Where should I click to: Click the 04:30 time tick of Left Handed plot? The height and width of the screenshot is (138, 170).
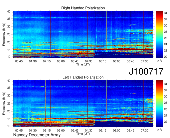point(88,130)
